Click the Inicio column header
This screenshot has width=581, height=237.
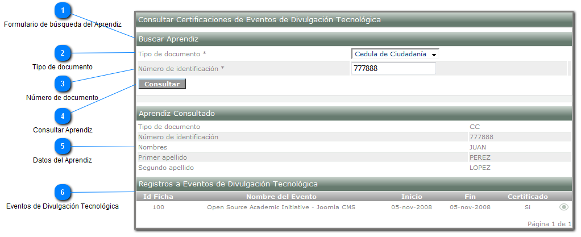[x=412, y=197]
